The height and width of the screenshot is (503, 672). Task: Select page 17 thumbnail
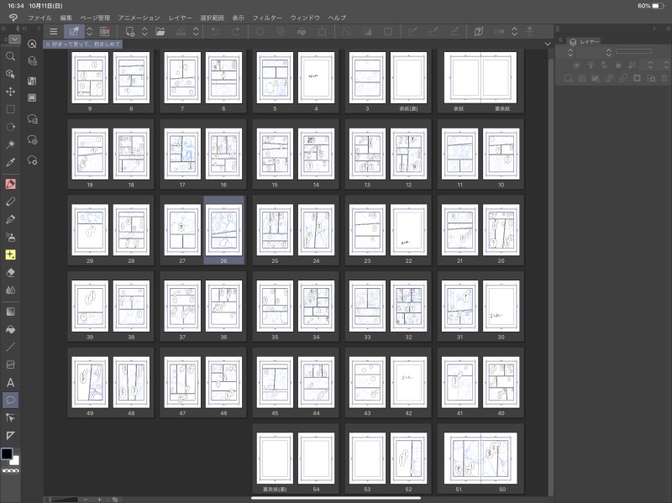[182, 154]
